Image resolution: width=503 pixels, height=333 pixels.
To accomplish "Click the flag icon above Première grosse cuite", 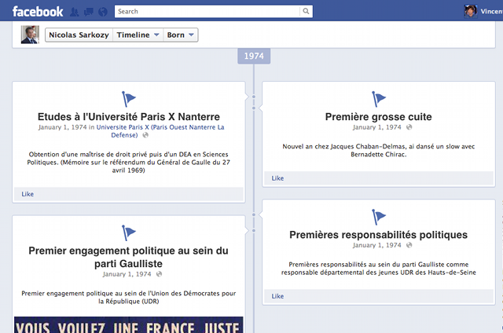I will 379,99.
